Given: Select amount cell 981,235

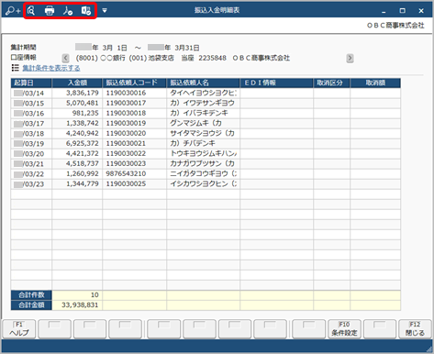Looking at the screenshot, I should click(77, 113).
